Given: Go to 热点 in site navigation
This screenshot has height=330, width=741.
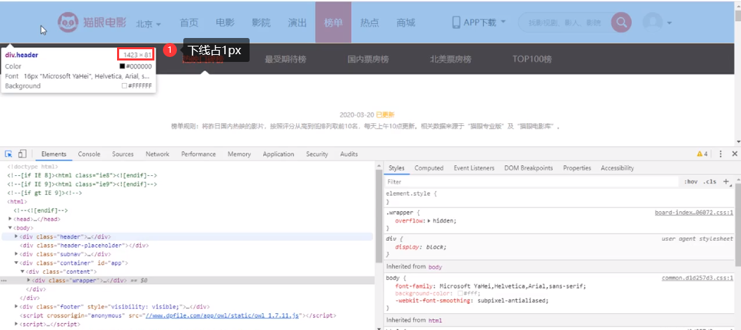Looking at the screenshot, I should click(x=369, y=23).
